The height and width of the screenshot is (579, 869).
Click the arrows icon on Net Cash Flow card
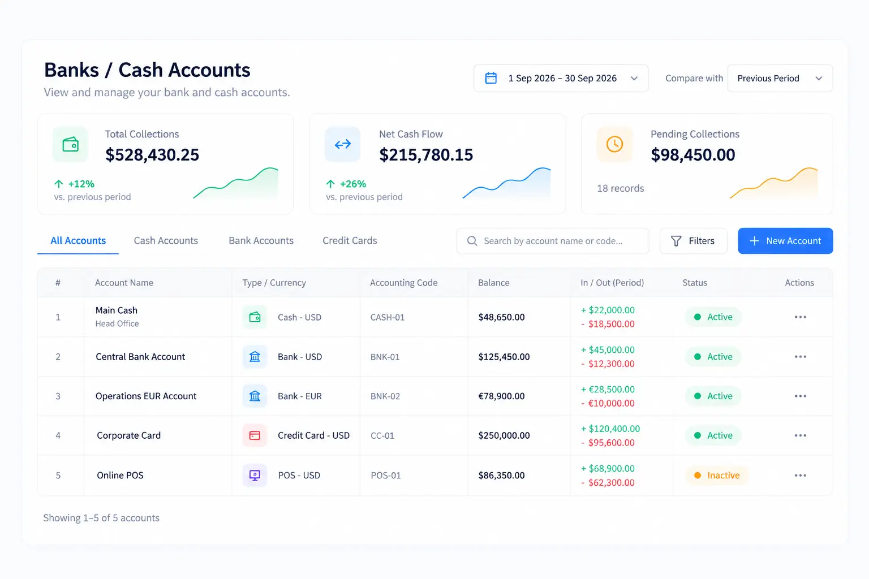pos(343,145)
